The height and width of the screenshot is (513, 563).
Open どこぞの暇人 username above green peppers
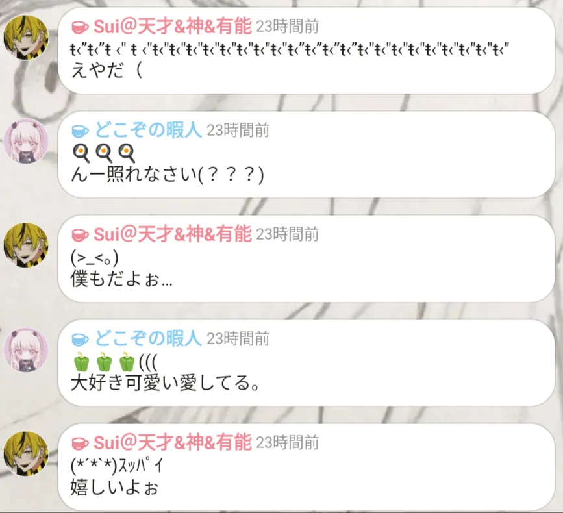click(x=148, y=338)
